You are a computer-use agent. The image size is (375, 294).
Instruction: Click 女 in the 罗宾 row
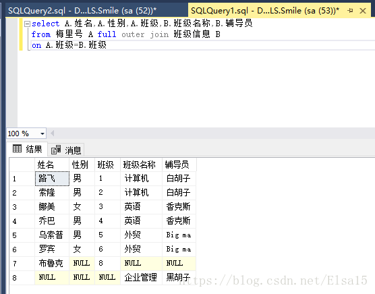tap(82, 249)
